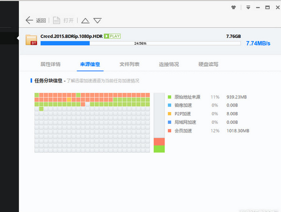Click the 返回 label
The width and height of the screenshot is (281, 212).
coord(41,21)
